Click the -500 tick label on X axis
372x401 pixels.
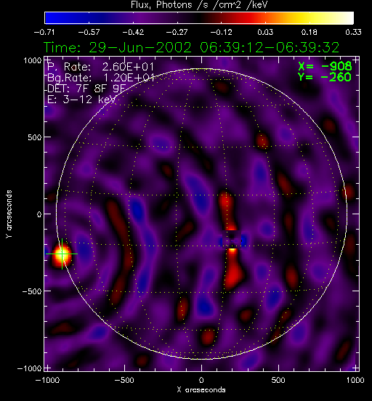click(x=124, y=380)
